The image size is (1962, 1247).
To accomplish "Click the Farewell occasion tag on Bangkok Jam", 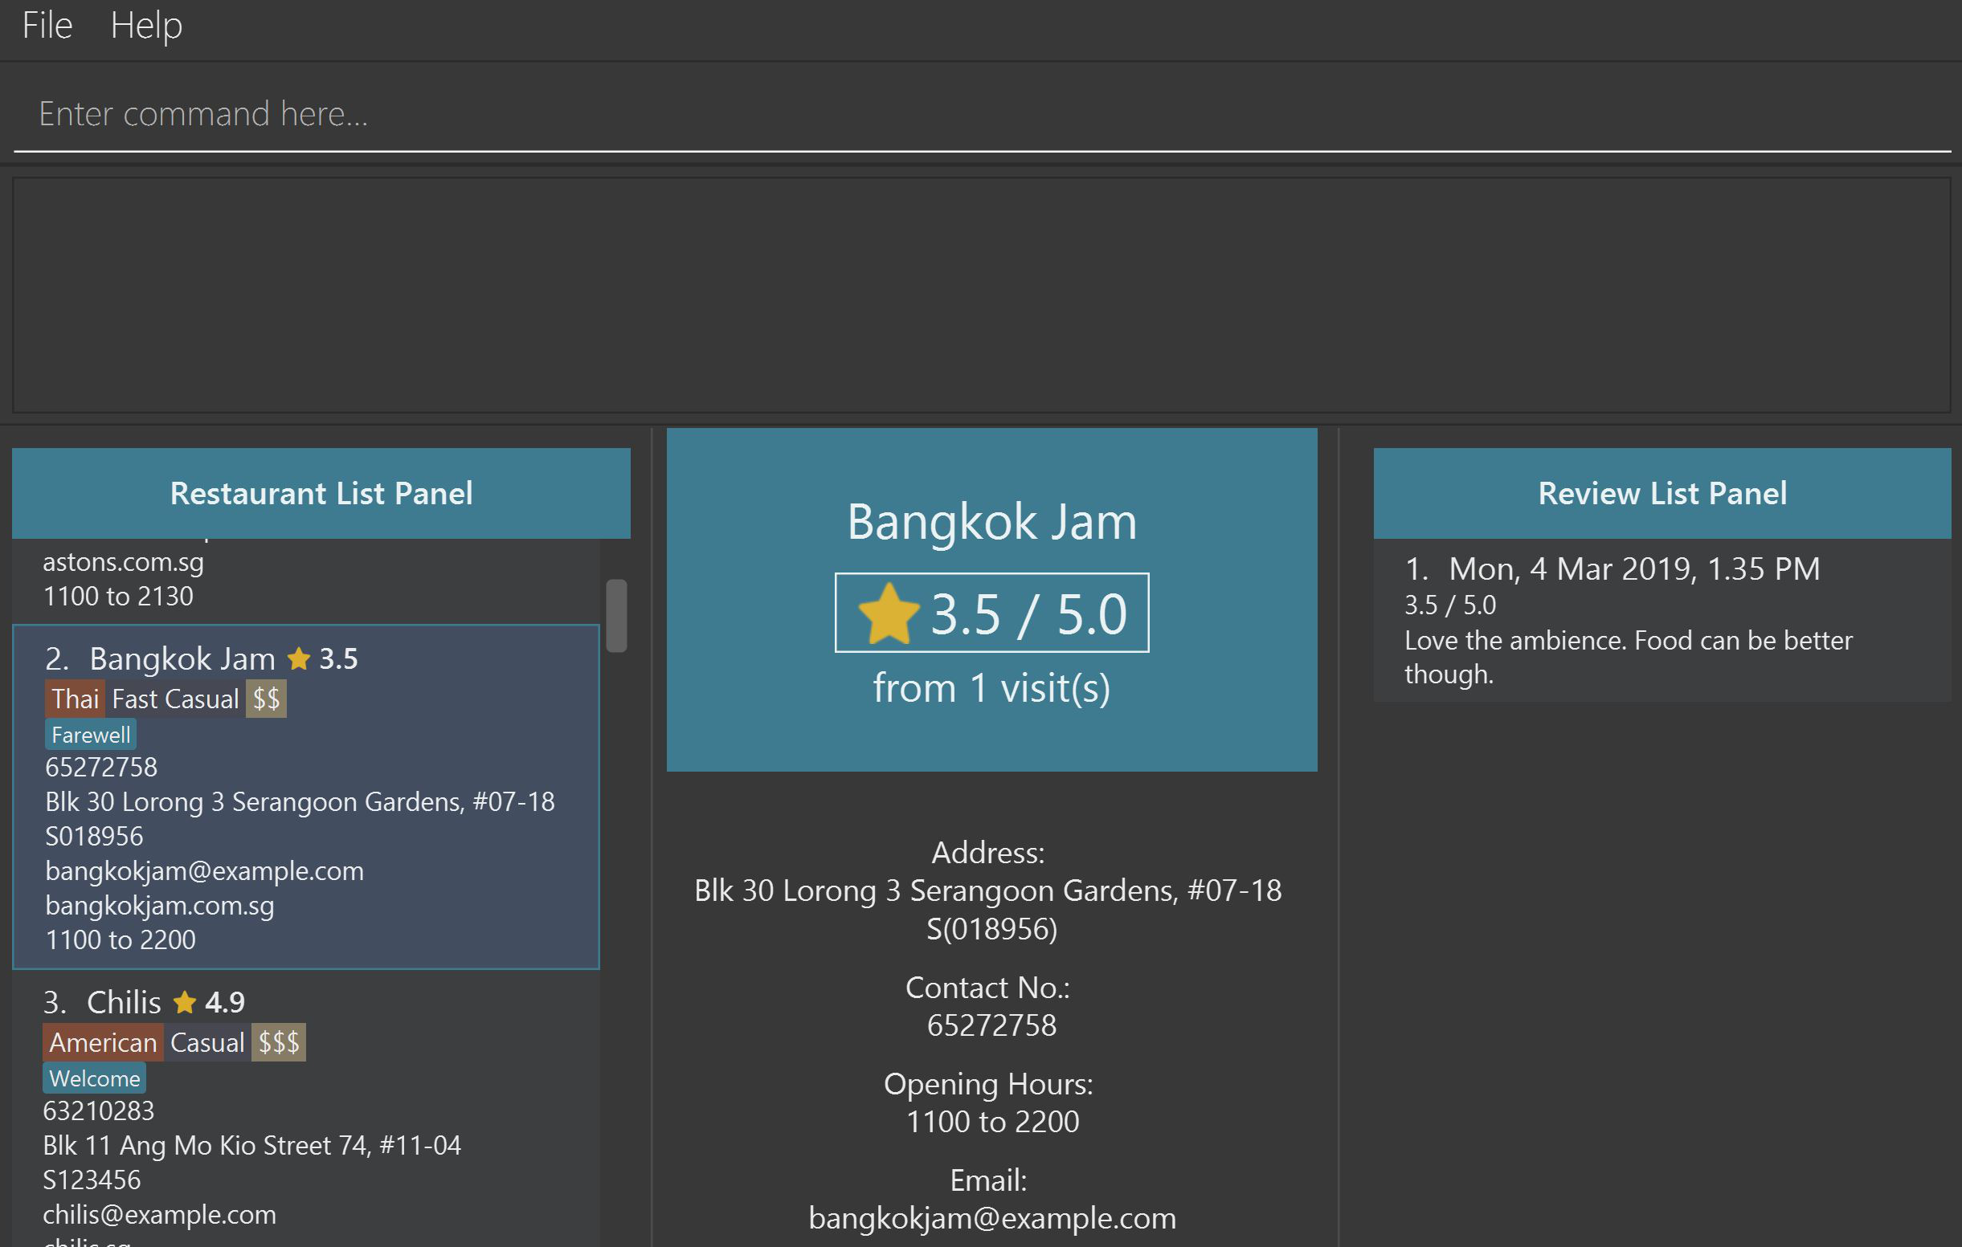I will point(90,734).
